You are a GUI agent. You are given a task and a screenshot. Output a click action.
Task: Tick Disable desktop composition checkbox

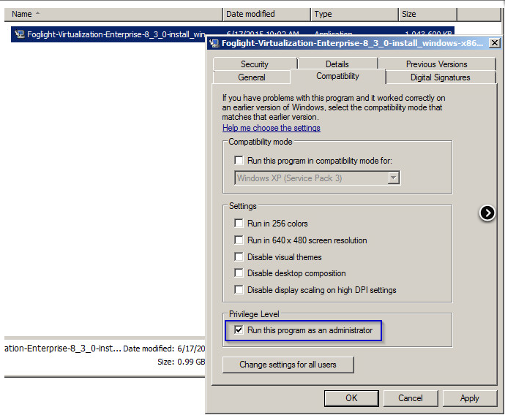[239, 273]
